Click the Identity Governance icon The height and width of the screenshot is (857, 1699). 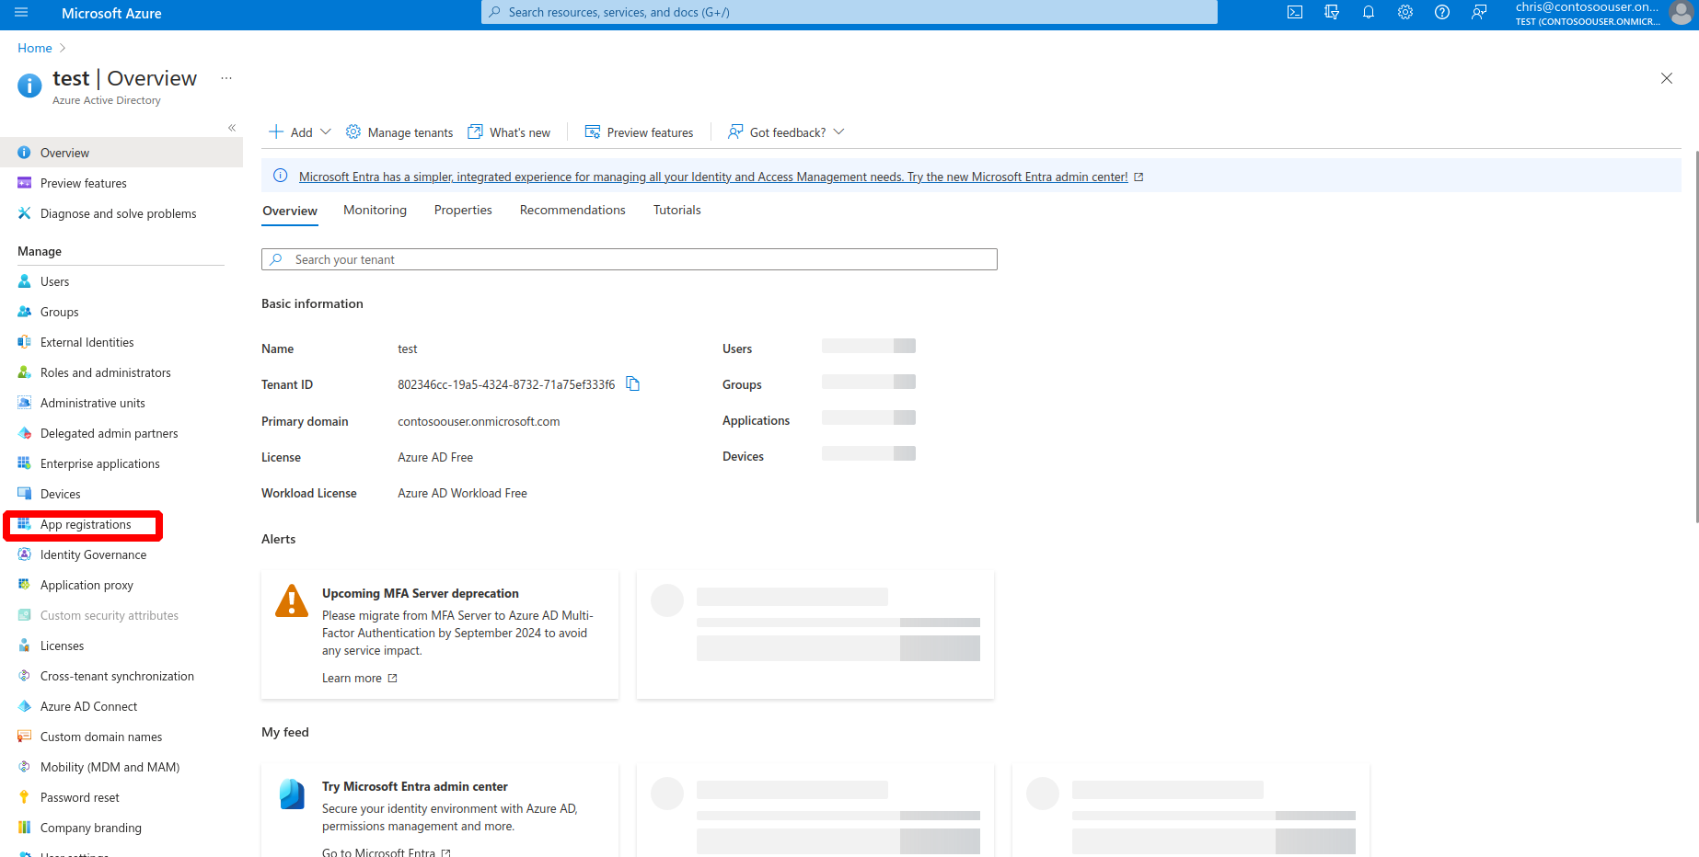[25, 554]
